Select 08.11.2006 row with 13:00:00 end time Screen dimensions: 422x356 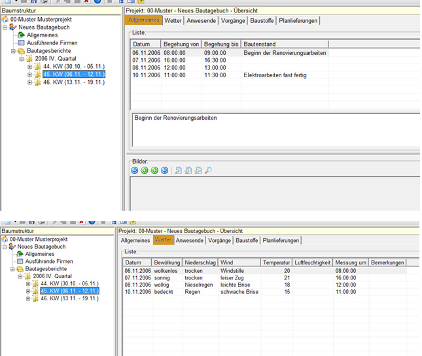[x=230, y=68]
